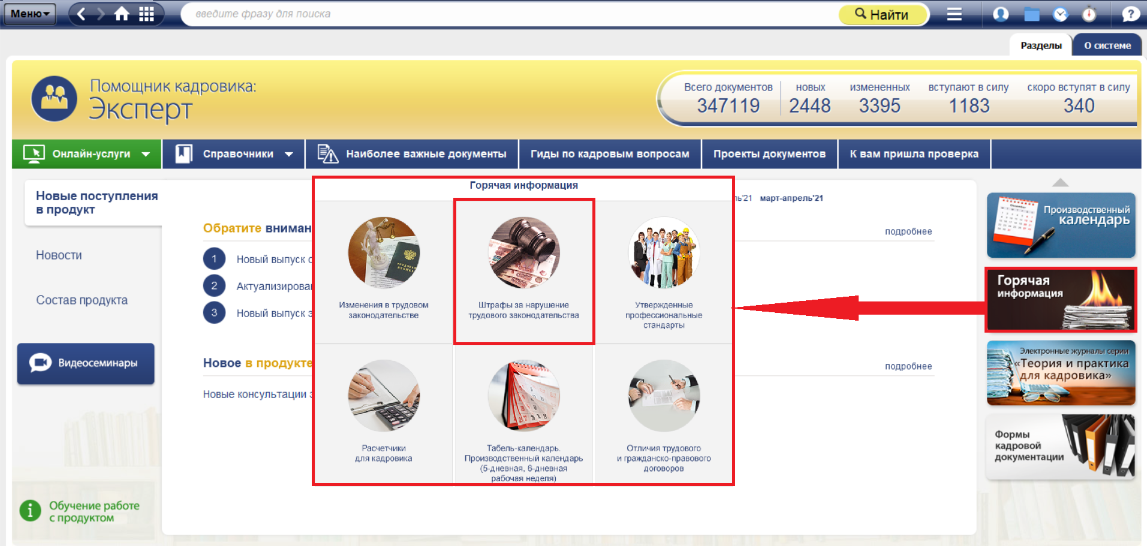Click the Видеосеминары button
The height and width of the screenshot is (546, 1147).
86,363
